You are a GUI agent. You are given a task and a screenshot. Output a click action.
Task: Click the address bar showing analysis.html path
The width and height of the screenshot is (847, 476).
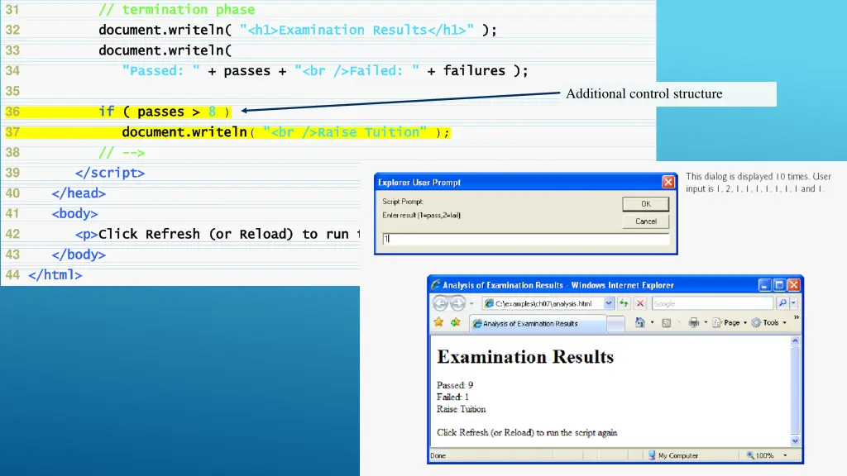coord(549,303)
